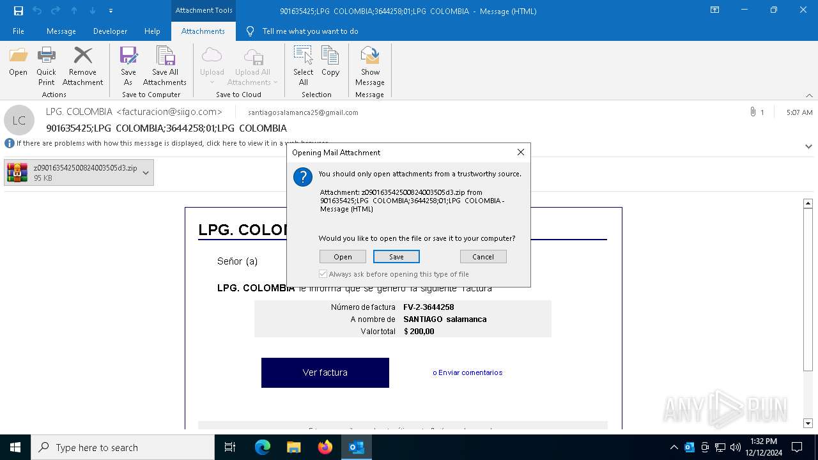Collapse the ribbon with chevron
Image resolution: width=818 pixels, height=460 pixels.
[809, 95]
